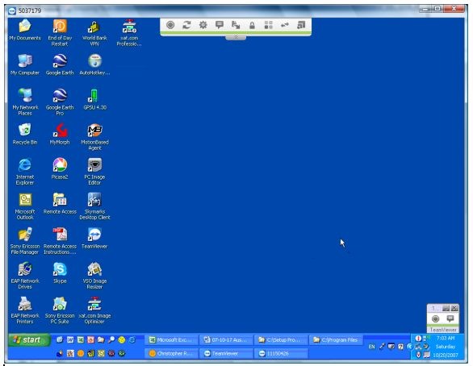Click the EN language indicator in taskbar
This screenshot has height=366, width=473.
(371, 347)
